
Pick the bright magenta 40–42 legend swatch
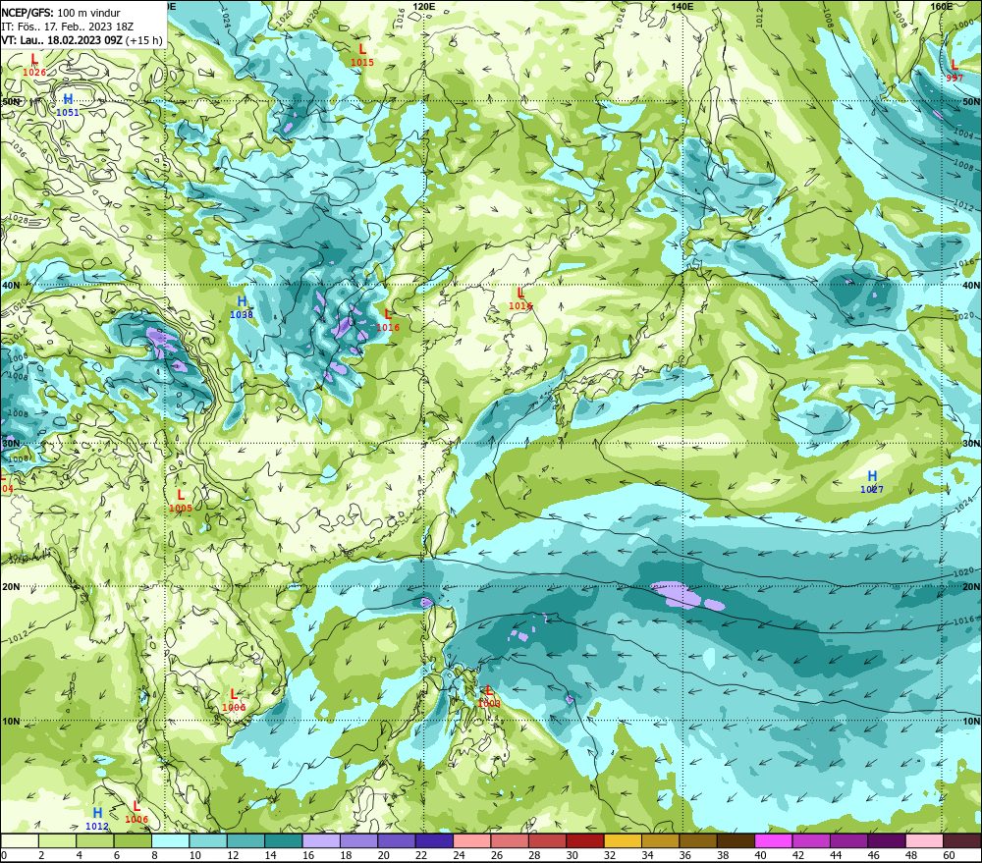(774, 840)
